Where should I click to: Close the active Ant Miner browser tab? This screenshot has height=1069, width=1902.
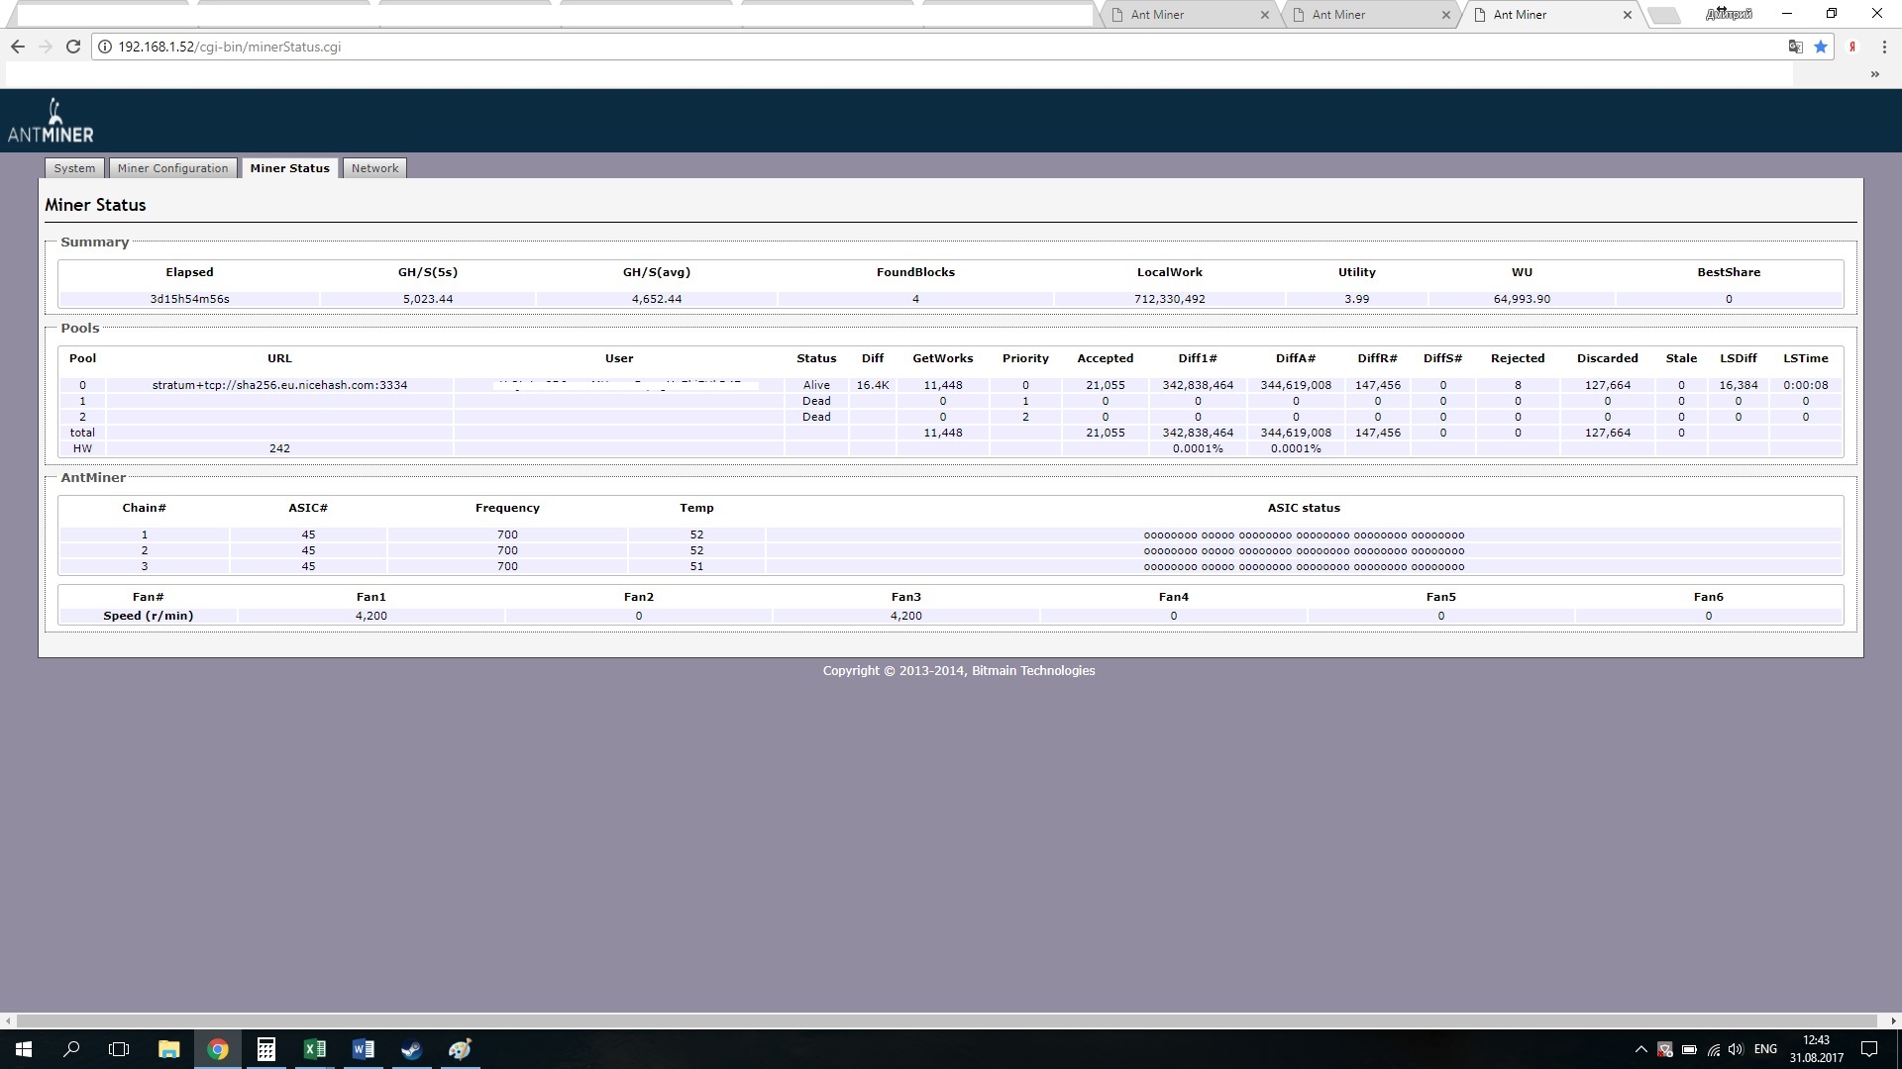point(1627,15)
